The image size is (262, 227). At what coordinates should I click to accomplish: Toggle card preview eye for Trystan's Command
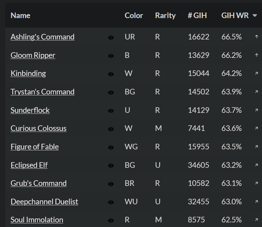tap(111, 92)
